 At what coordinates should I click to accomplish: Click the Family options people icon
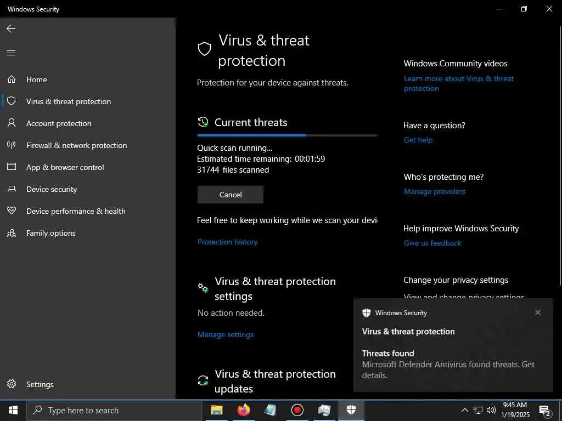pos(12,233)
